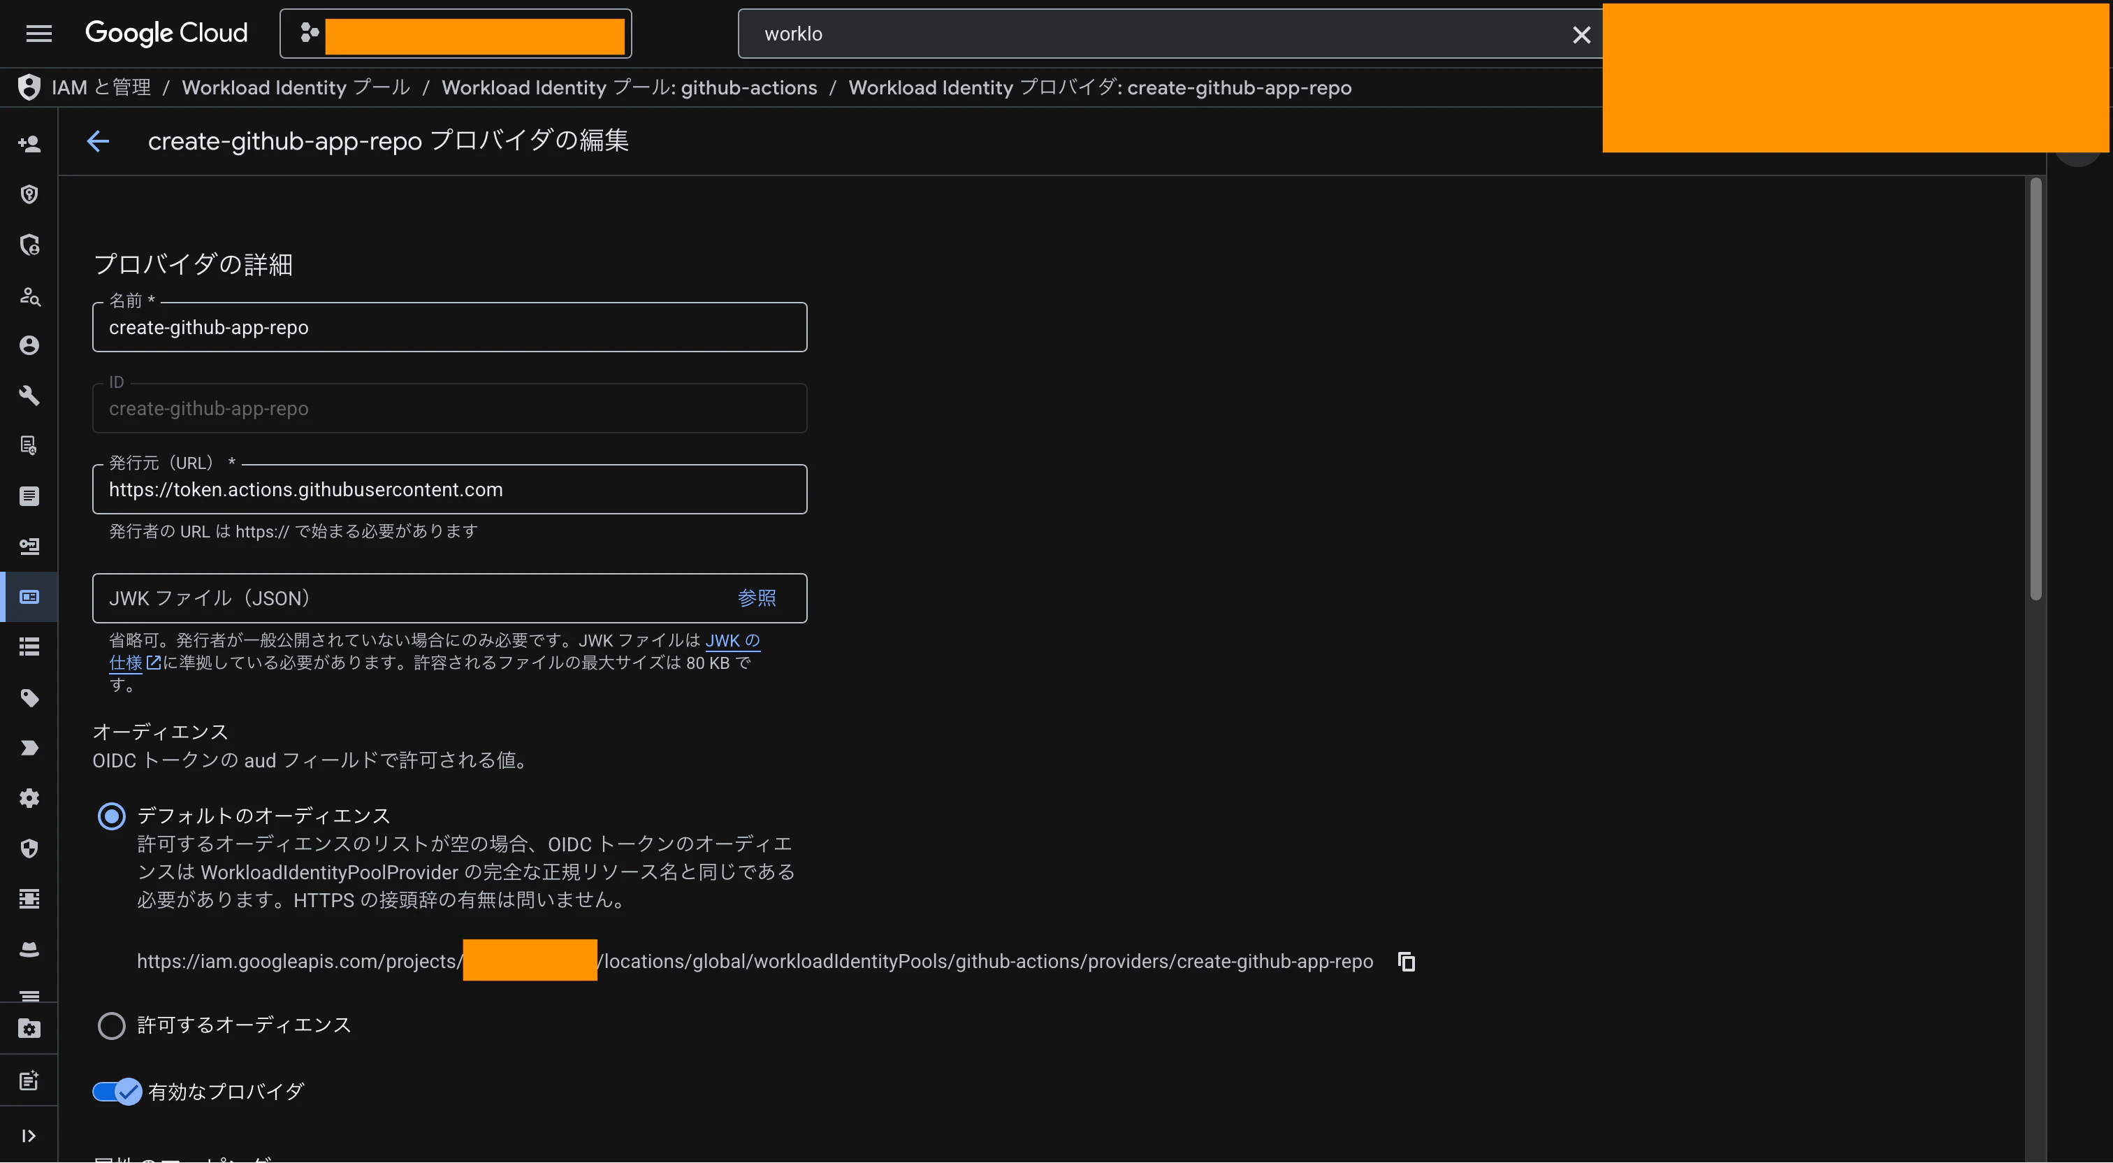Click the table-grid sidebar icon
2113x1163 pixels.
coord(29,899)
